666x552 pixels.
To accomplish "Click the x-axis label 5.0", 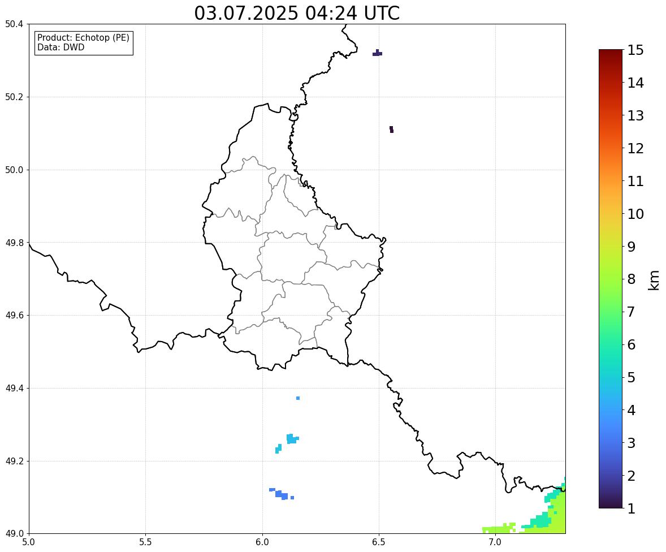I will (x=29, y=542).
